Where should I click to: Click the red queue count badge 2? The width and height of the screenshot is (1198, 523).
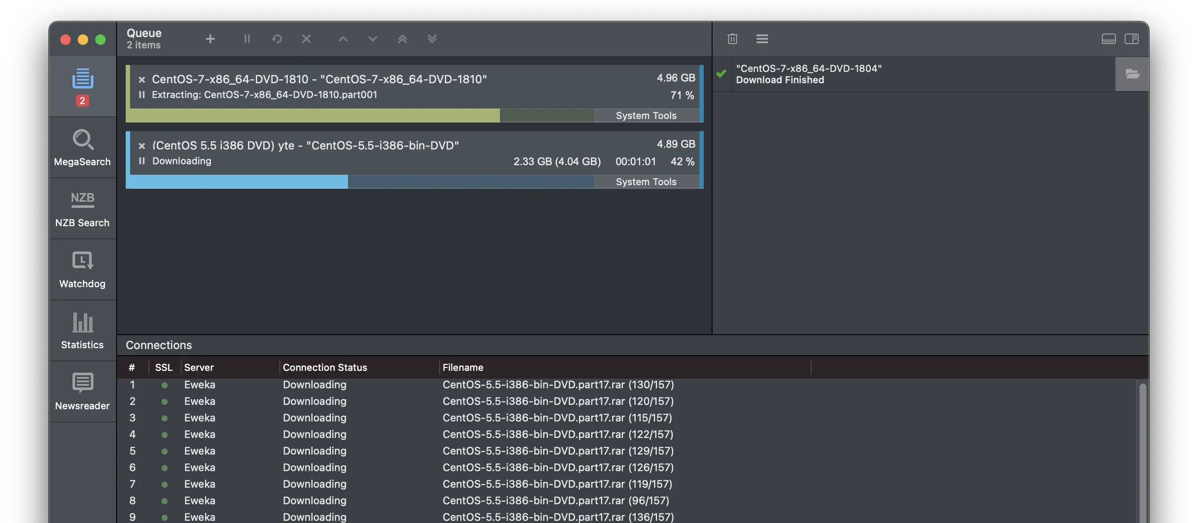(x=83, y=101)
